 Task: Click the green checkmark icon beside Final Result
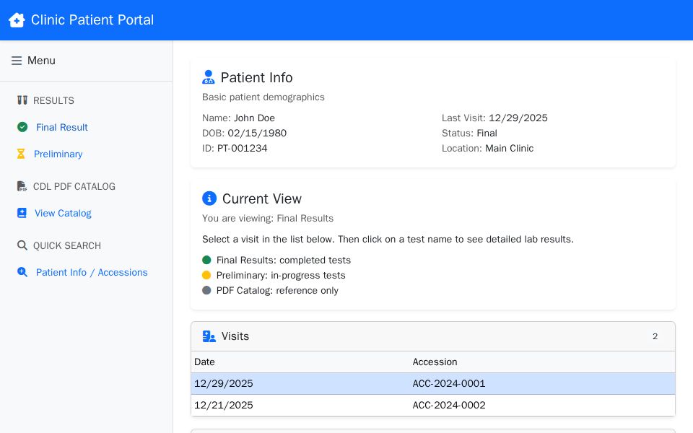point(22,128)
